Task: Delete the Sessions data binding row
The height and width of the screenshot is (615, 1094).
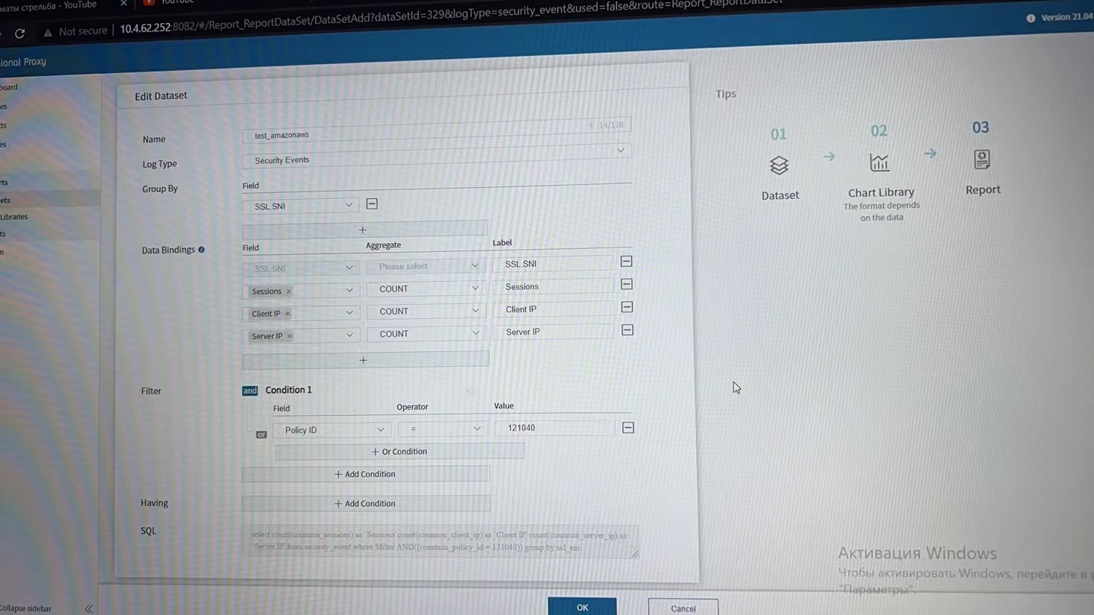Action: 627,284
